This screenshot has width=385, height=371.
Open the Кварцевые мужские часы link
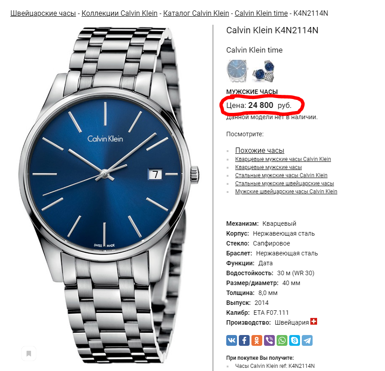click(268, 167)
